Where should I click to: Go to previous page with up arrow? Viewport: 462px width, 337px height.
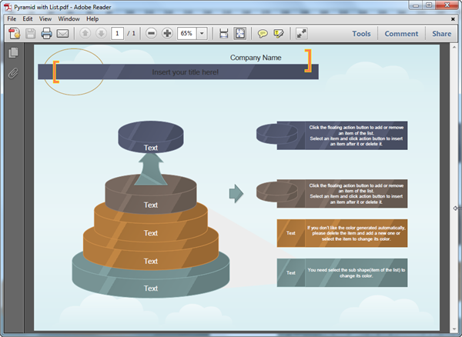pyautogui.click(x=85, y=34)
